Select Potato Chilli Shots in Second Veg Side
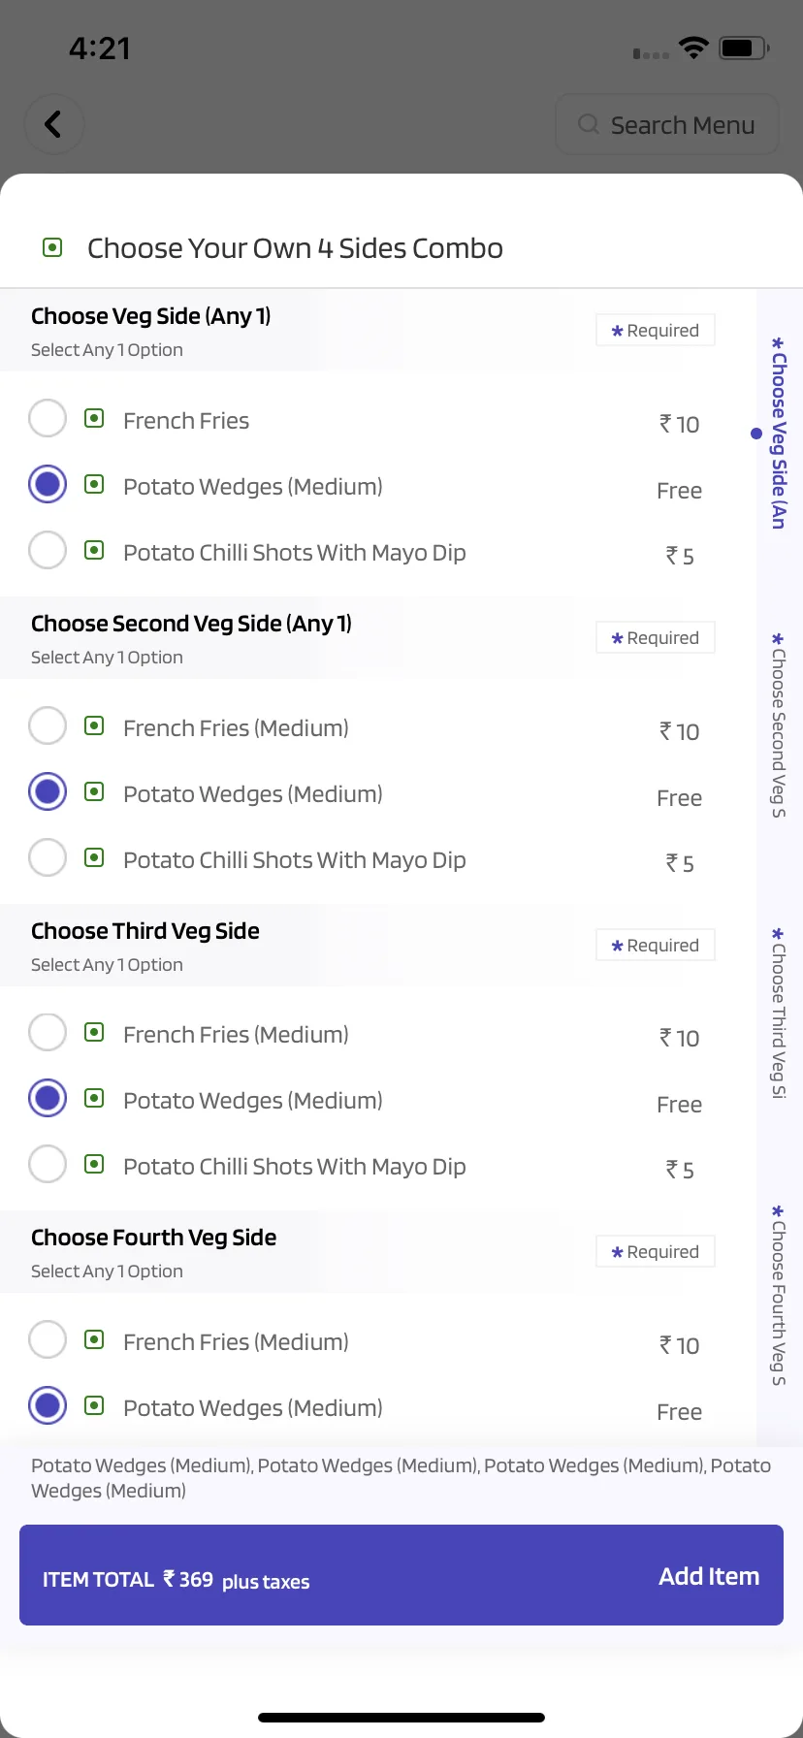Viewport: 803px width, 1738px height. pos(48,857)
